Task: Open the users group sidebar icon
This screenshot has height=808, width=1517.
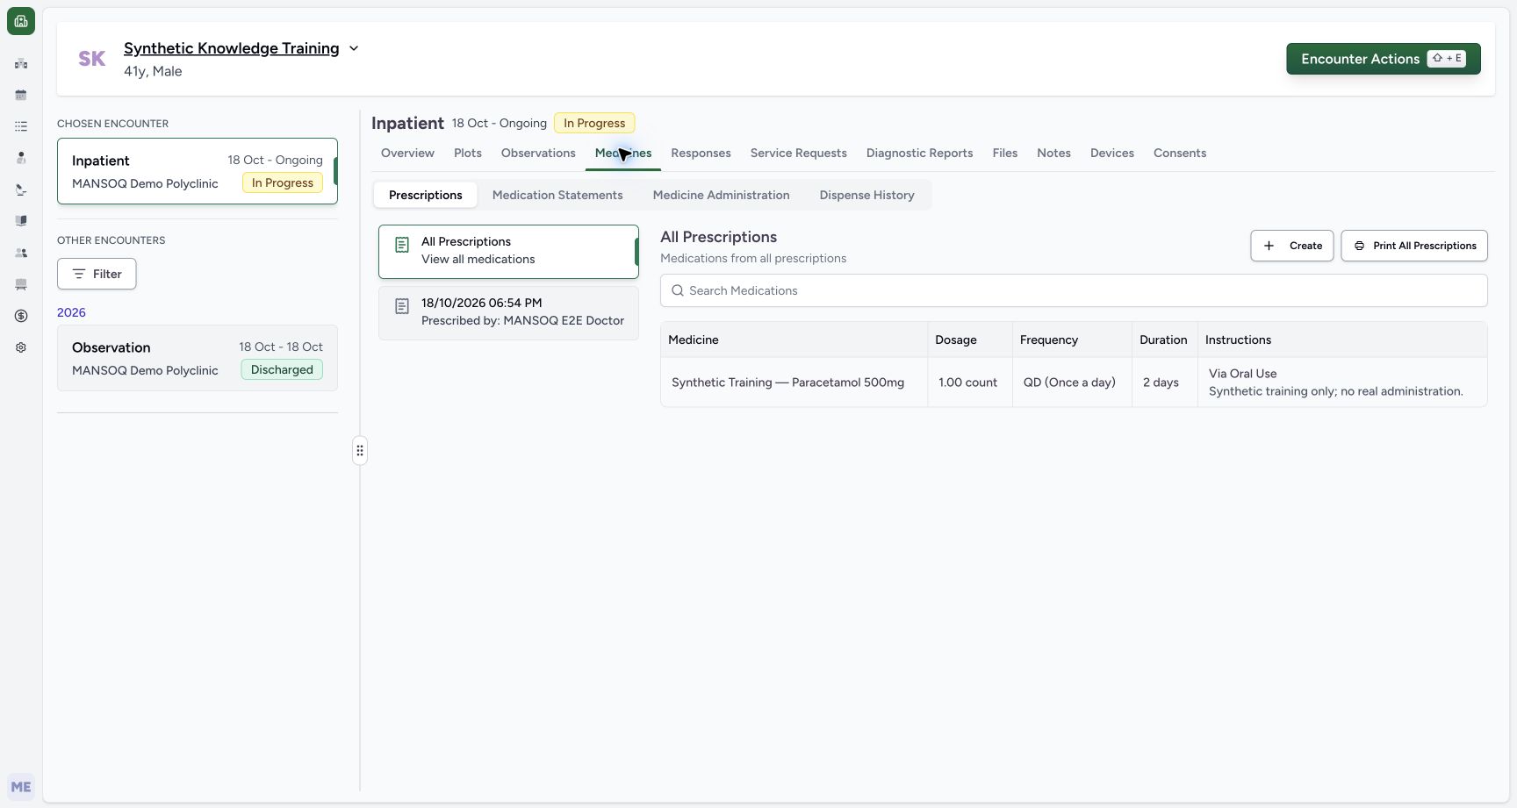Action: click(21, 253)
